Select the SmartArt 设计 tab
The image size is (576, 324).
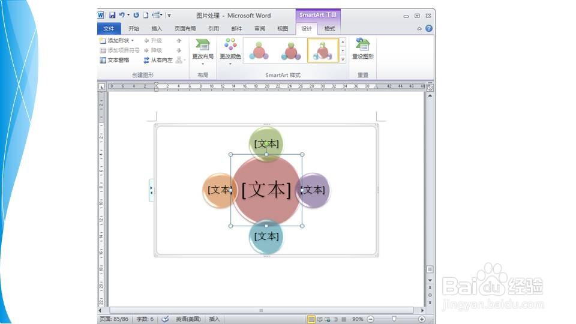307,28
